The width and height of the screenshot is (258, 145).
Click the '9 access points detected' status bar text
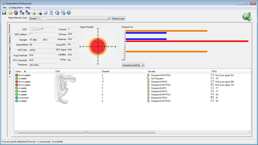(32, 142)
